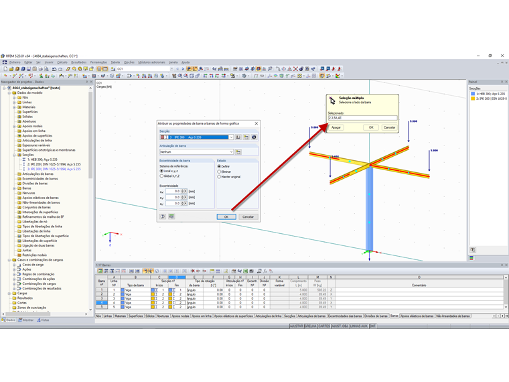Open the Inserir menu
509x382 pixels.
(x=49, y=62)
